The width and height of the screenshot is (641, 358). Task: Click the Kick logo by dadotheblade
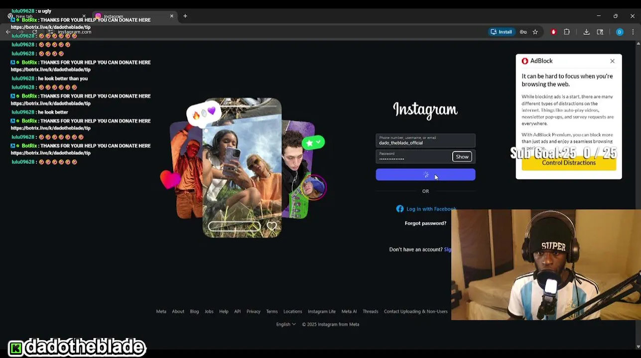[16, 348]
